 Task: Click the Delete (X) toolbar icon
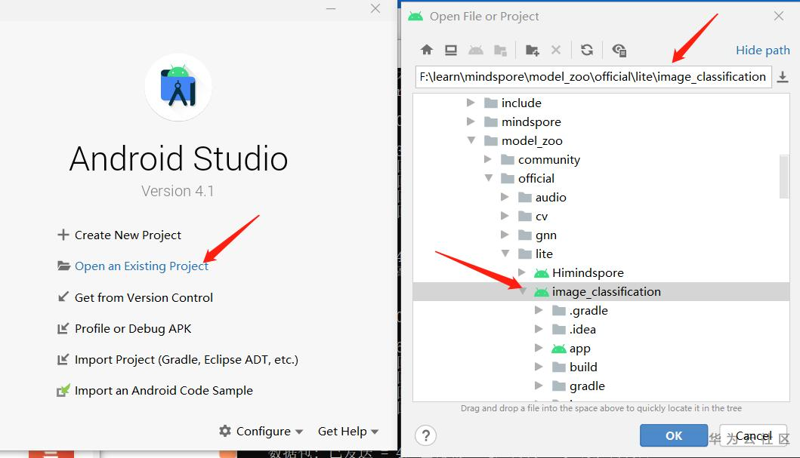point(556,50)
